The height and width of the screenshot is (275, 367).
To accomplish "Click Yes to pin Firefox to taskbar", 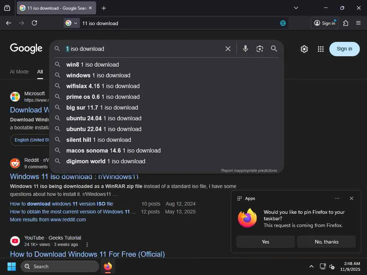I will click(266, 242).
